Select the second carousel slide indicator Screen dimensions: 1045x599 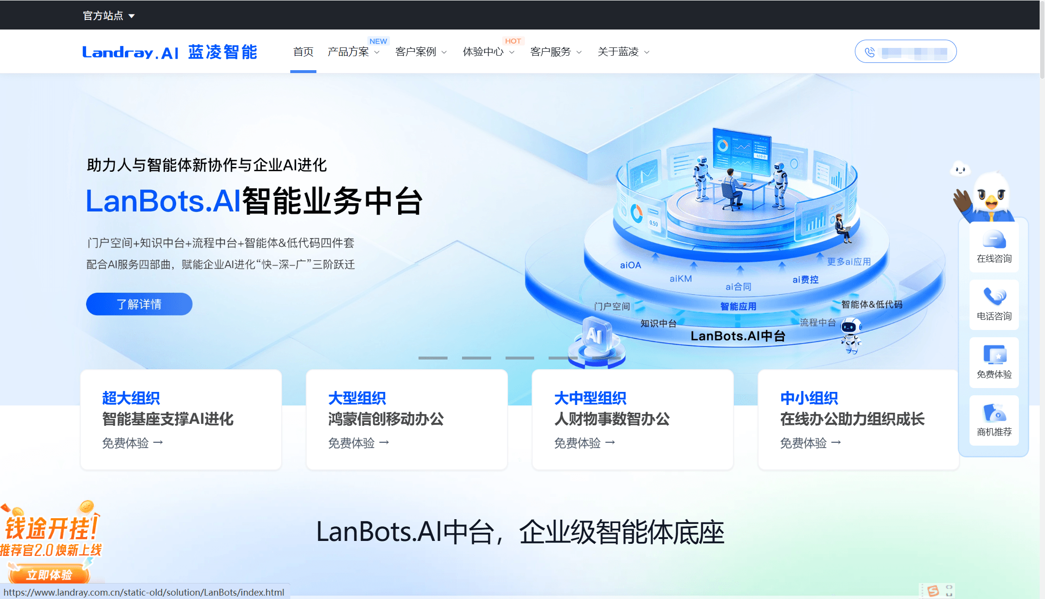(x=477, y=358)
